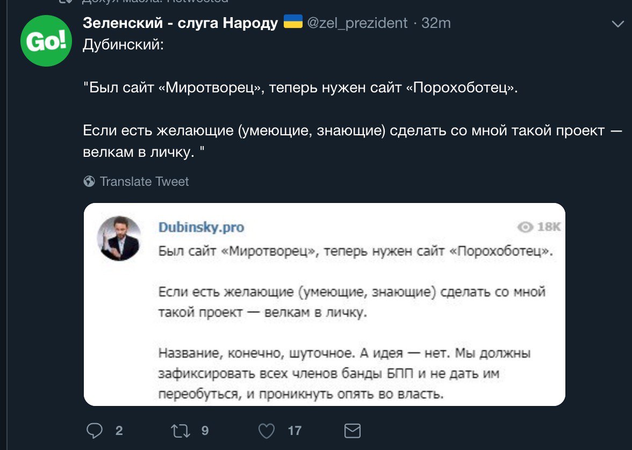The width and height of the screenshot is (632, 450).
Task: Click Dubinsky.pro channel name in image
Action: (201, 227)
